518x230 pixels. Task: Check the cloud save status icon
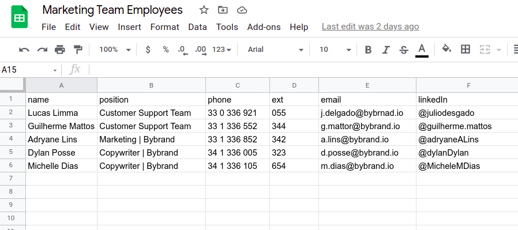click(x=242, y=10)
